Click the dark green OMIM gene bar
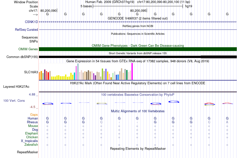This screenshot has height=158, width=237. pos(138,49)
